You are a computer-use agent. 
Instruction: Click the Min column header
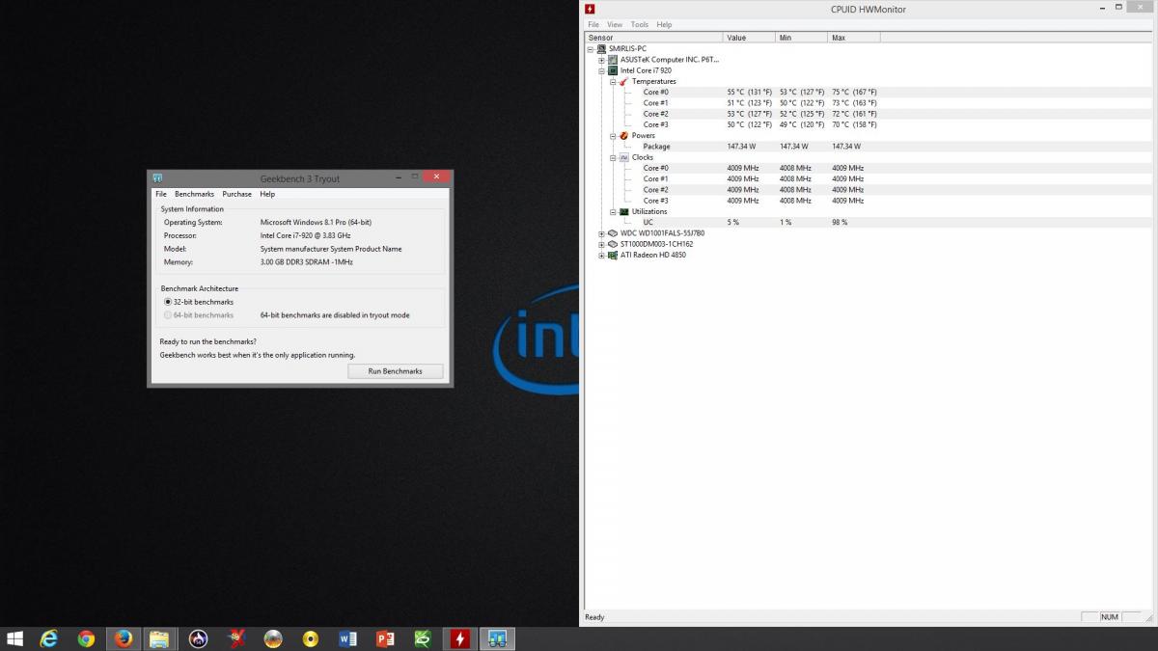point(801,38)
